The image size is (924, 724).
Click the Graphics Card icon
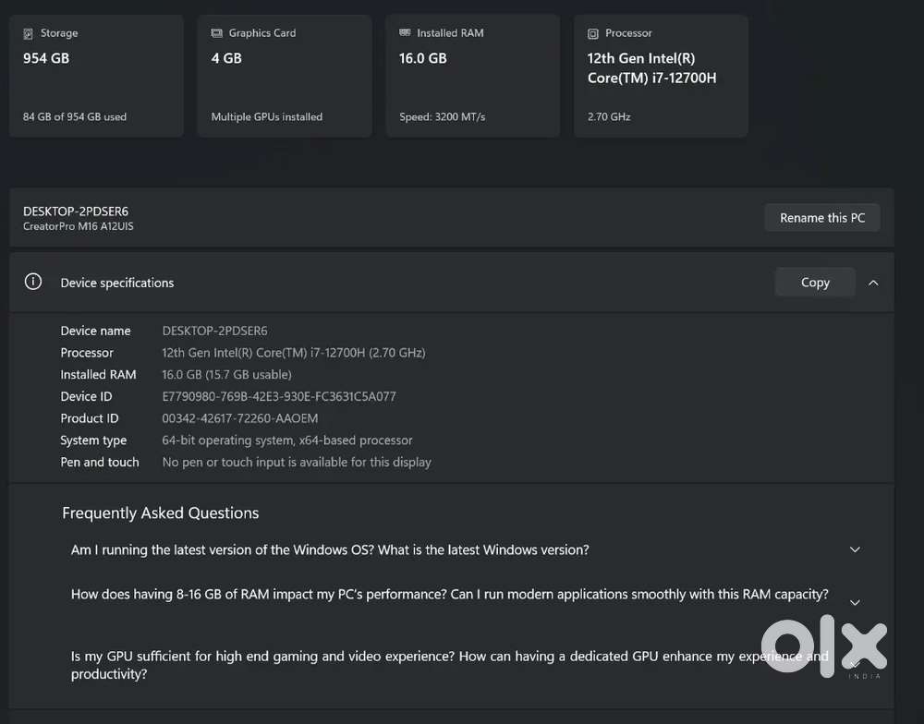(217, 33)
